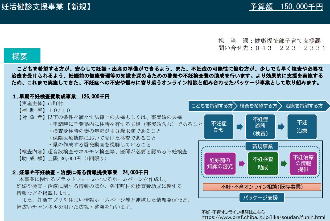The width and height of the screenshot is (330, 221).
Task: Click the こどもを希望する方 chevron banner
Action: (212, 106)
